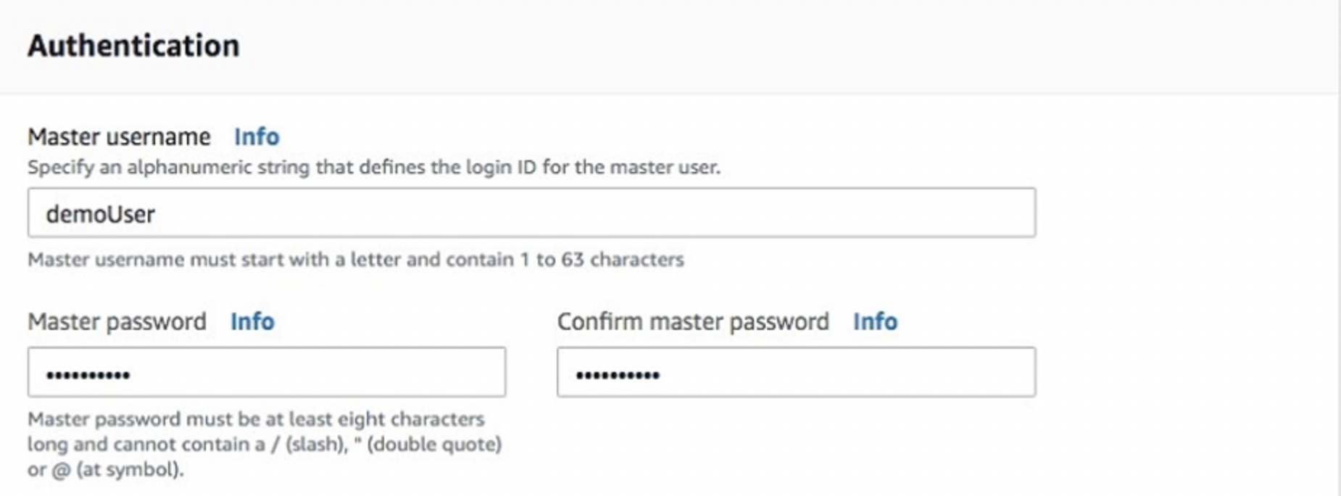Click the '(slash), (double quote)' hint line
The image size is (1341, 496).
(265, 444)
